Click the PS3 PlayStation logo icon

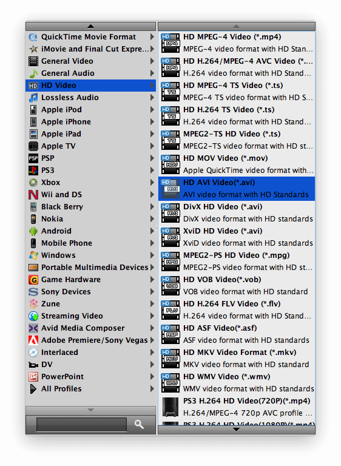point(33,171)
